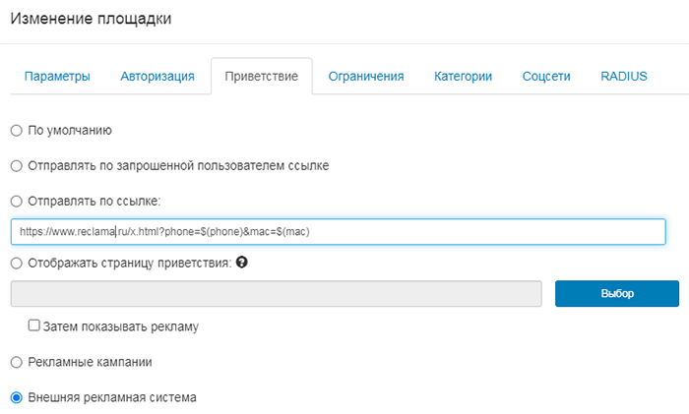Click the active 'Приветствие' tab

coord(261,77)
